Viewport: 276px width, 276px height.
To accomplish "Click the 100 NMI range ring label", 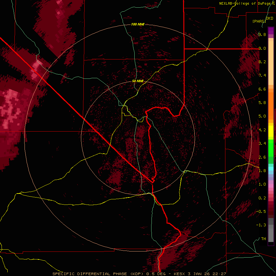I will coord(138,24).
